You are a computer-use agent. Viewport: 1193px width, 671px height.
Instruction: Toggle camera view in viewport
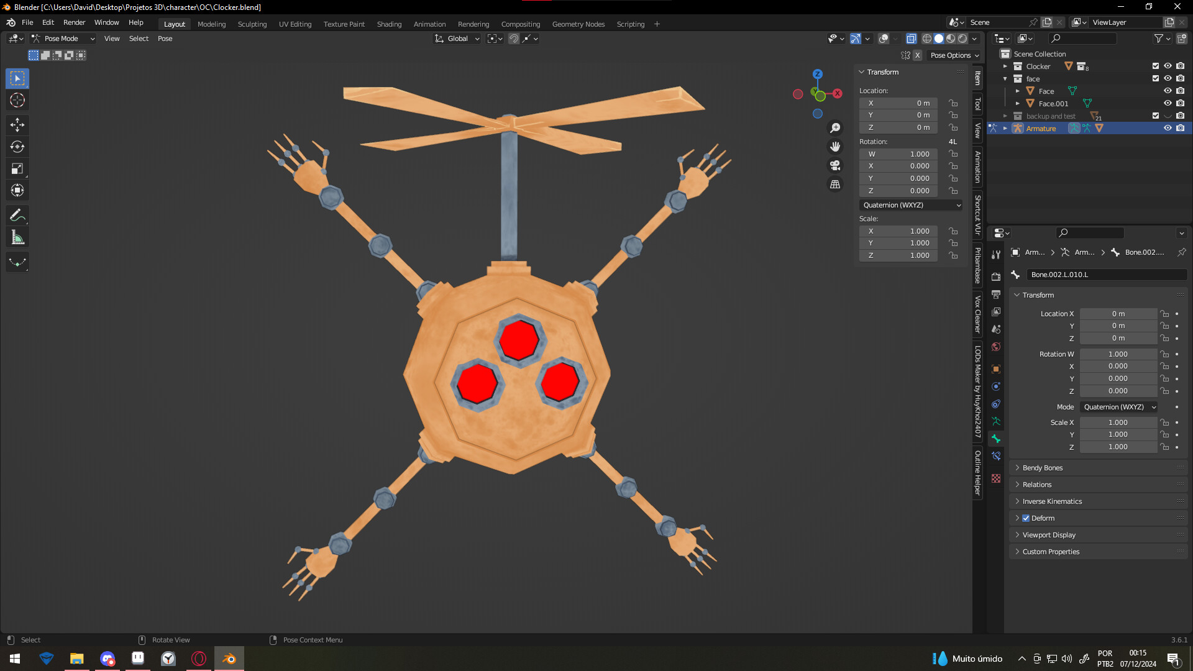pyautogui.click(x=835, y=165)
